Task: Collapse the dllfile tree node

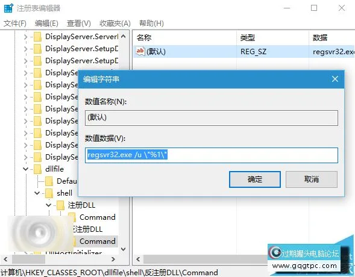Action: click(x=25, y=169)
